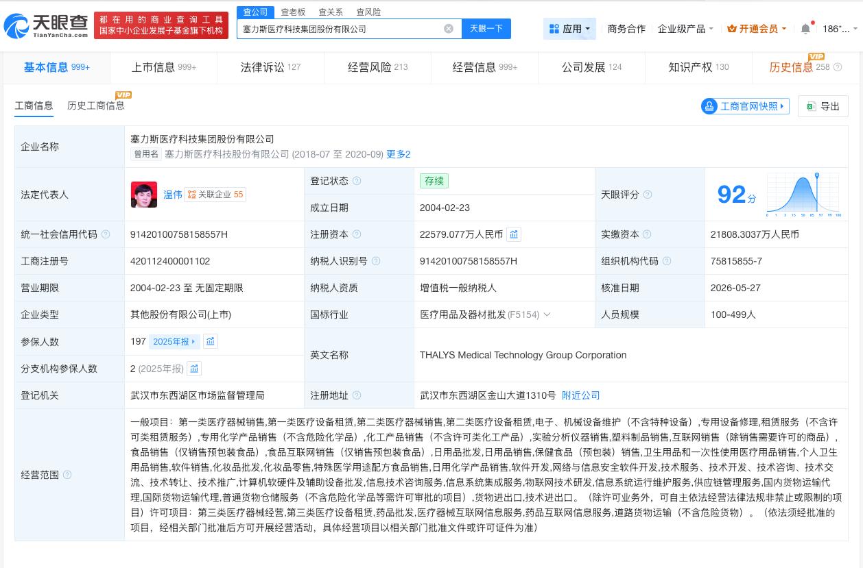This screenshot has height=568, width=863.
Task: Select the English name THALYS Medical text
Action: click(x=523, y=355)
